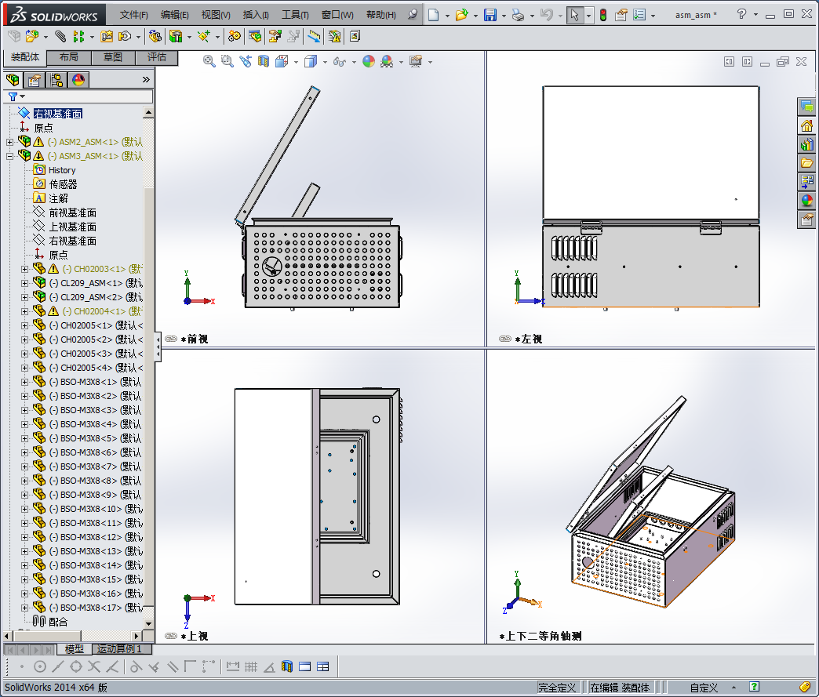Click the Save floppy disk icon
This screenshot has width=819, height=697.
coord(490,15)
